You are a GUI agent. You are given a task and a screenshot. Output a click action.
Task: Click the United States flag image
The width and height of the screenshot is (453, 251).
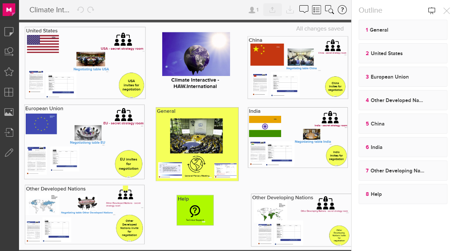(x=43, y=44)
